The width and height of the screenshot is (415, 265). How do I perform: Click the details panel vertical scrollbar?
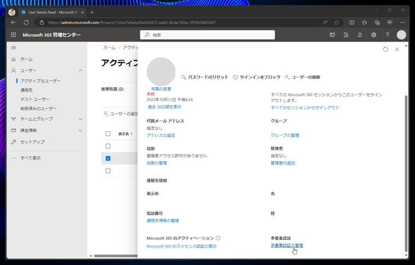click(406, 173)
